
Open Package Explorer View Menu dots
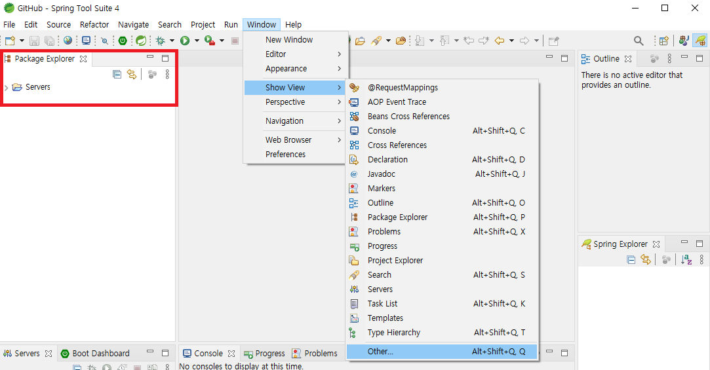coord(167,74)
